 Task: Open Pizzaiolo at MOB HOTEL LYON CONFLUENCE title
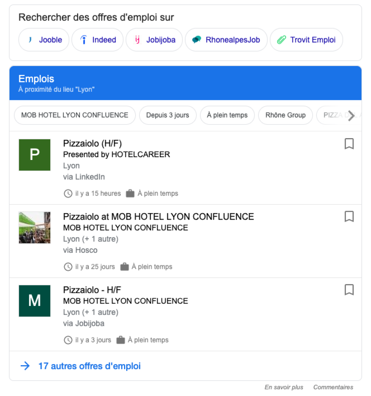(158, 217)
